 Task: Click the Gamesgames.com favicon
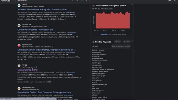click(19, 88)
